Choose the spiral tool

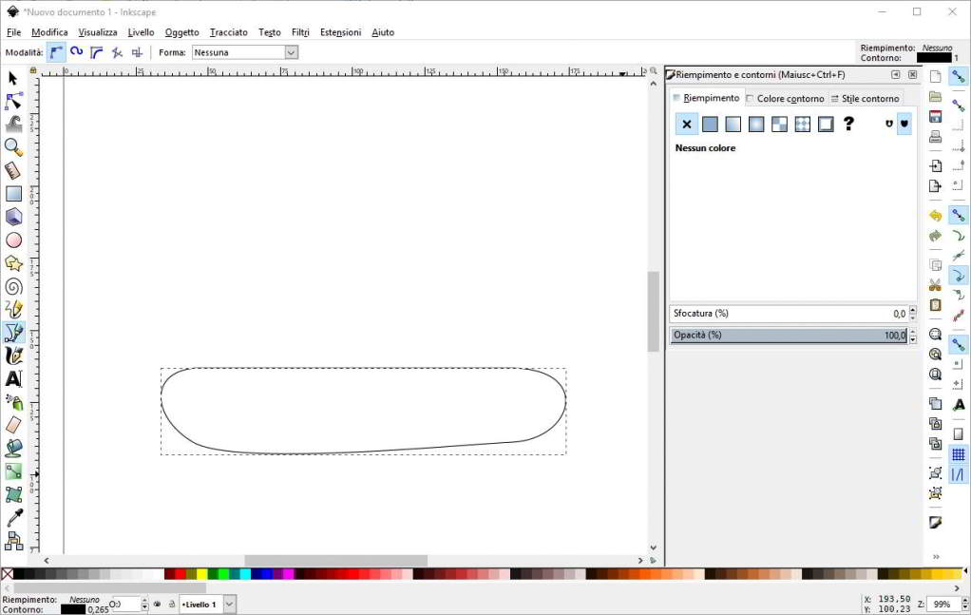(x=13, y=286)
